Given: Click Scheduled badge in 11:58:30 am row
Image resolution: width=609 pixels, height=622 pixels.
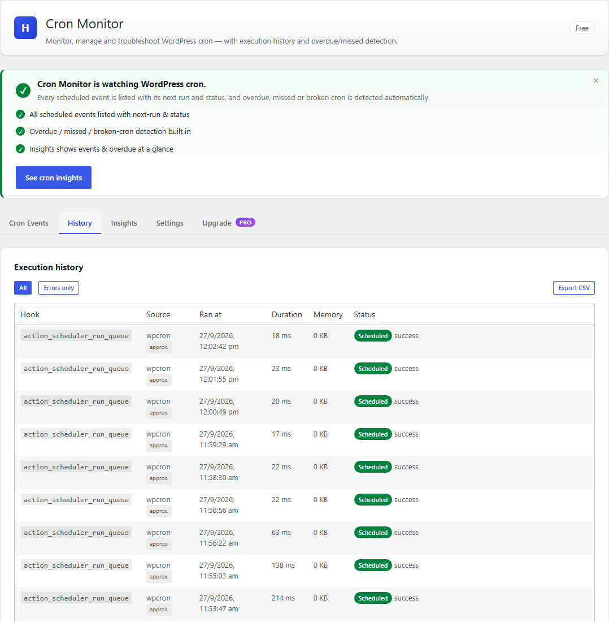Looking at the screenshot, I should 373,467.
